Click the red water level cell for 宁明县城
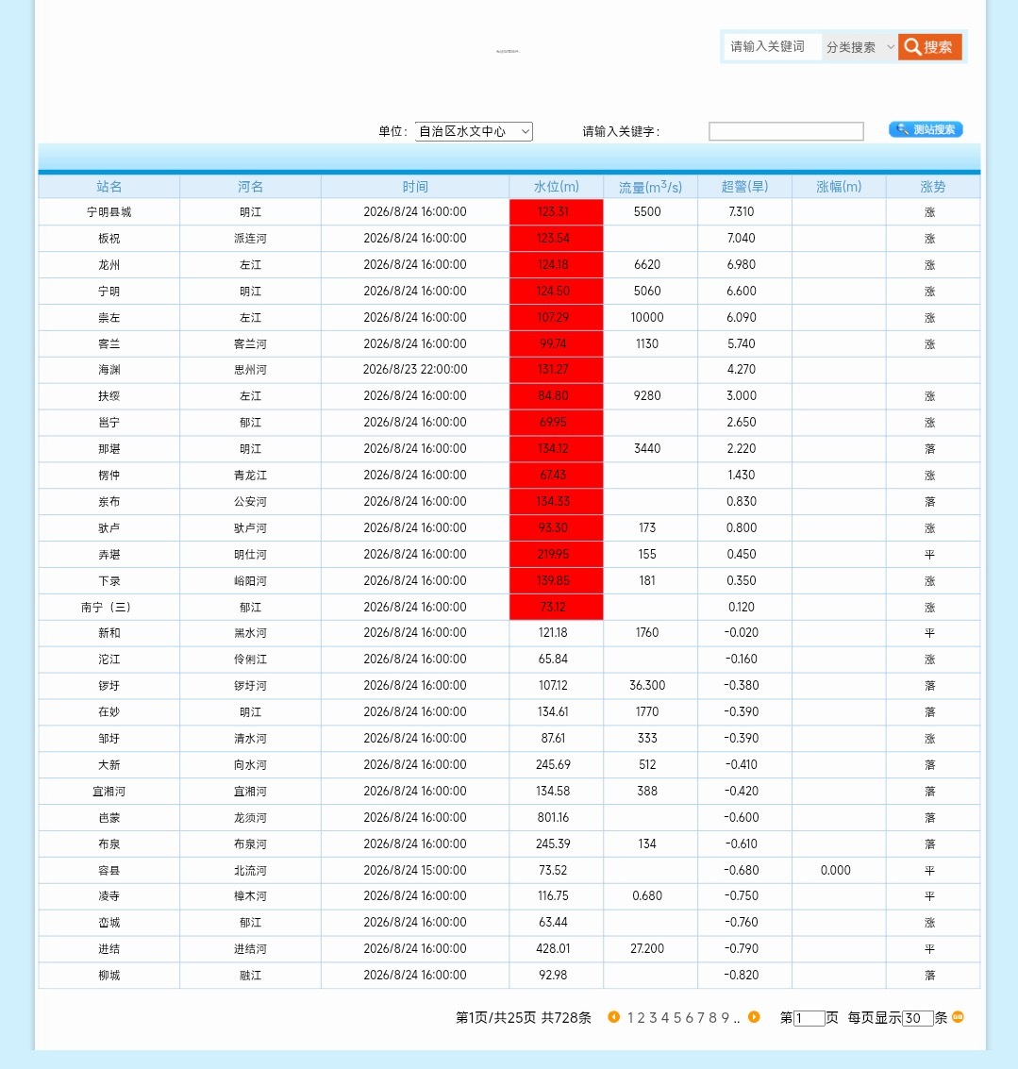This screenshot has width=1018, height=1069. 557,212
